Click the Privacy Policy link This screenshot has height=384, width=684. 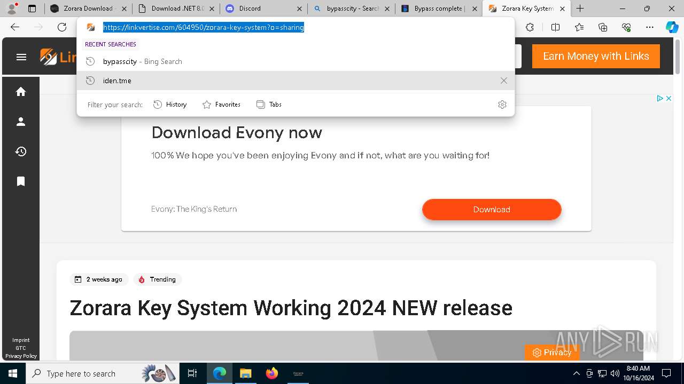(21, 356)
